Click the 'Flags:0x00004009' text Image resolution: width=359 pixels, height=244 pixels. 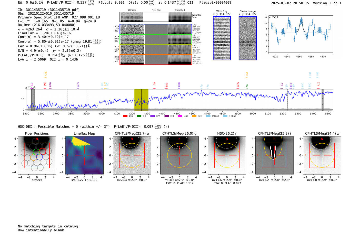pos(215,3)
